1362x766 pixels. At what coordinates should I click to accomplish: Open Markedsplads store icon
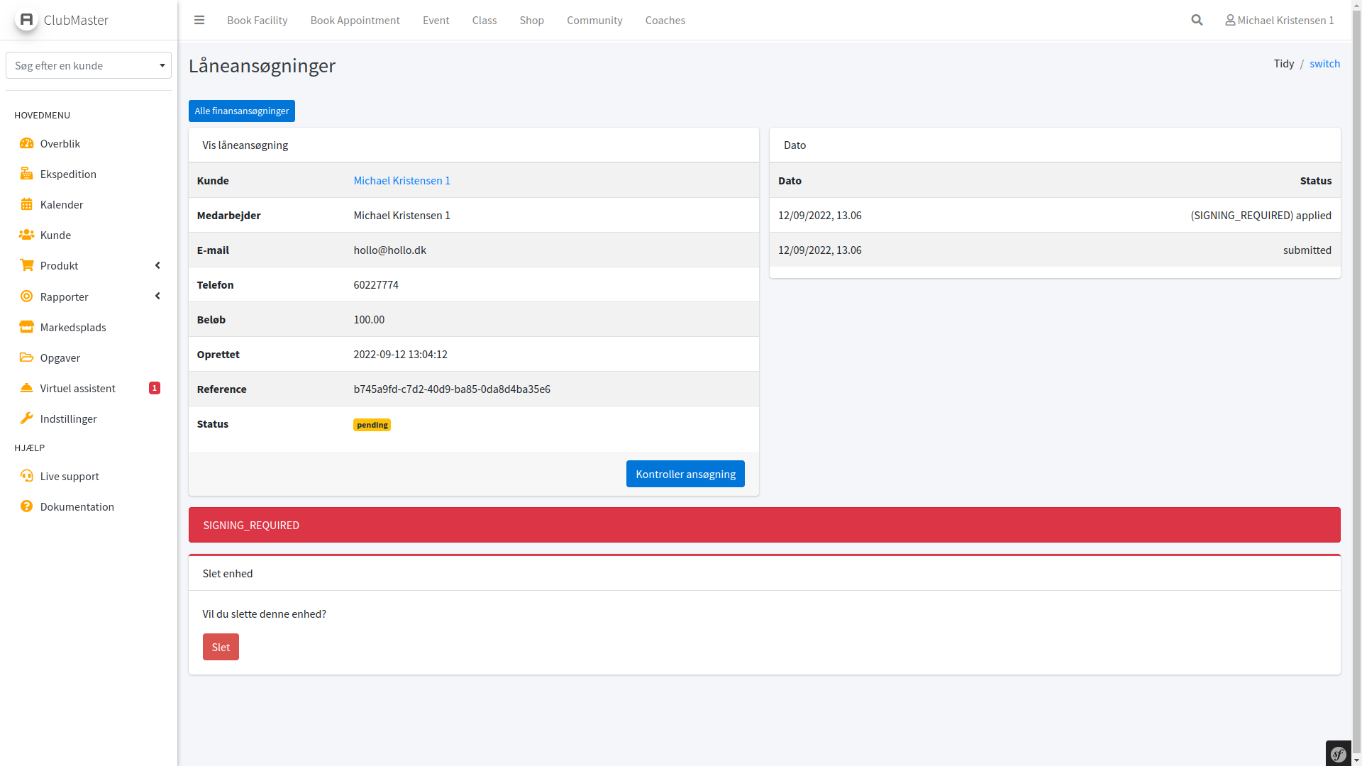click(x=26, y=327)
